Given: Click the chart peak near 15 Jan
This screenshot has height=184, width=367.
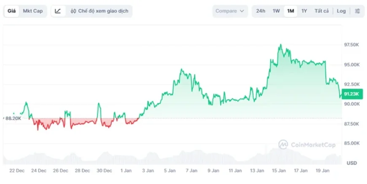Looking at the screenshot, I should point(280,45).
